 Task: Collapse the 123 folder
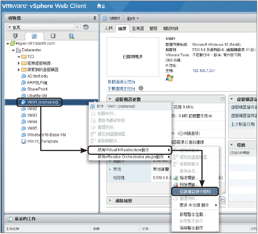(x=19, y=57)
